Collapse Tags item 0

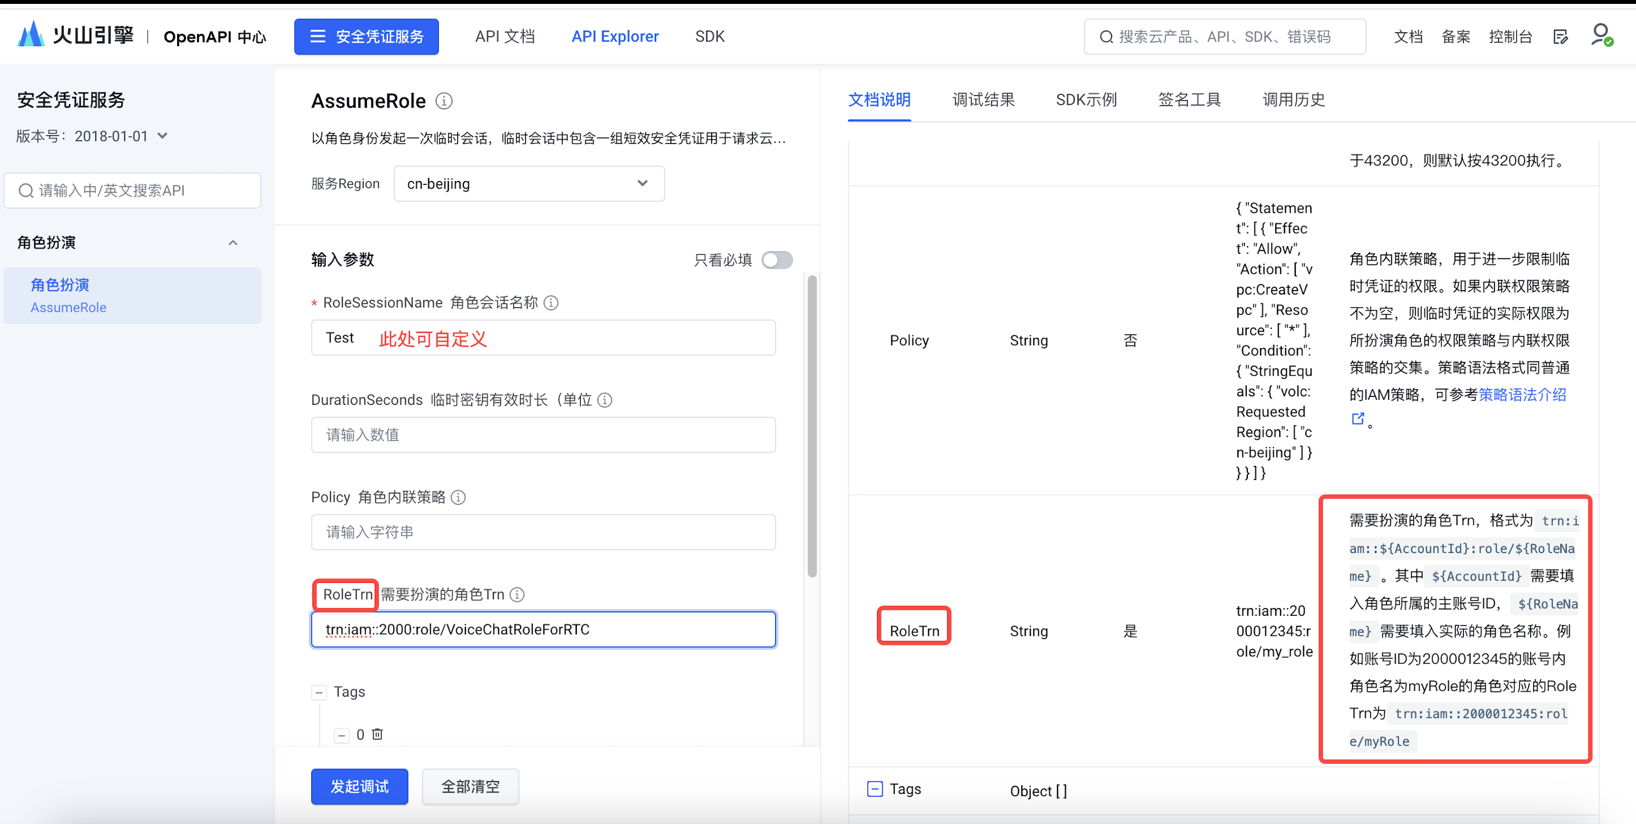tap(342, 735)
